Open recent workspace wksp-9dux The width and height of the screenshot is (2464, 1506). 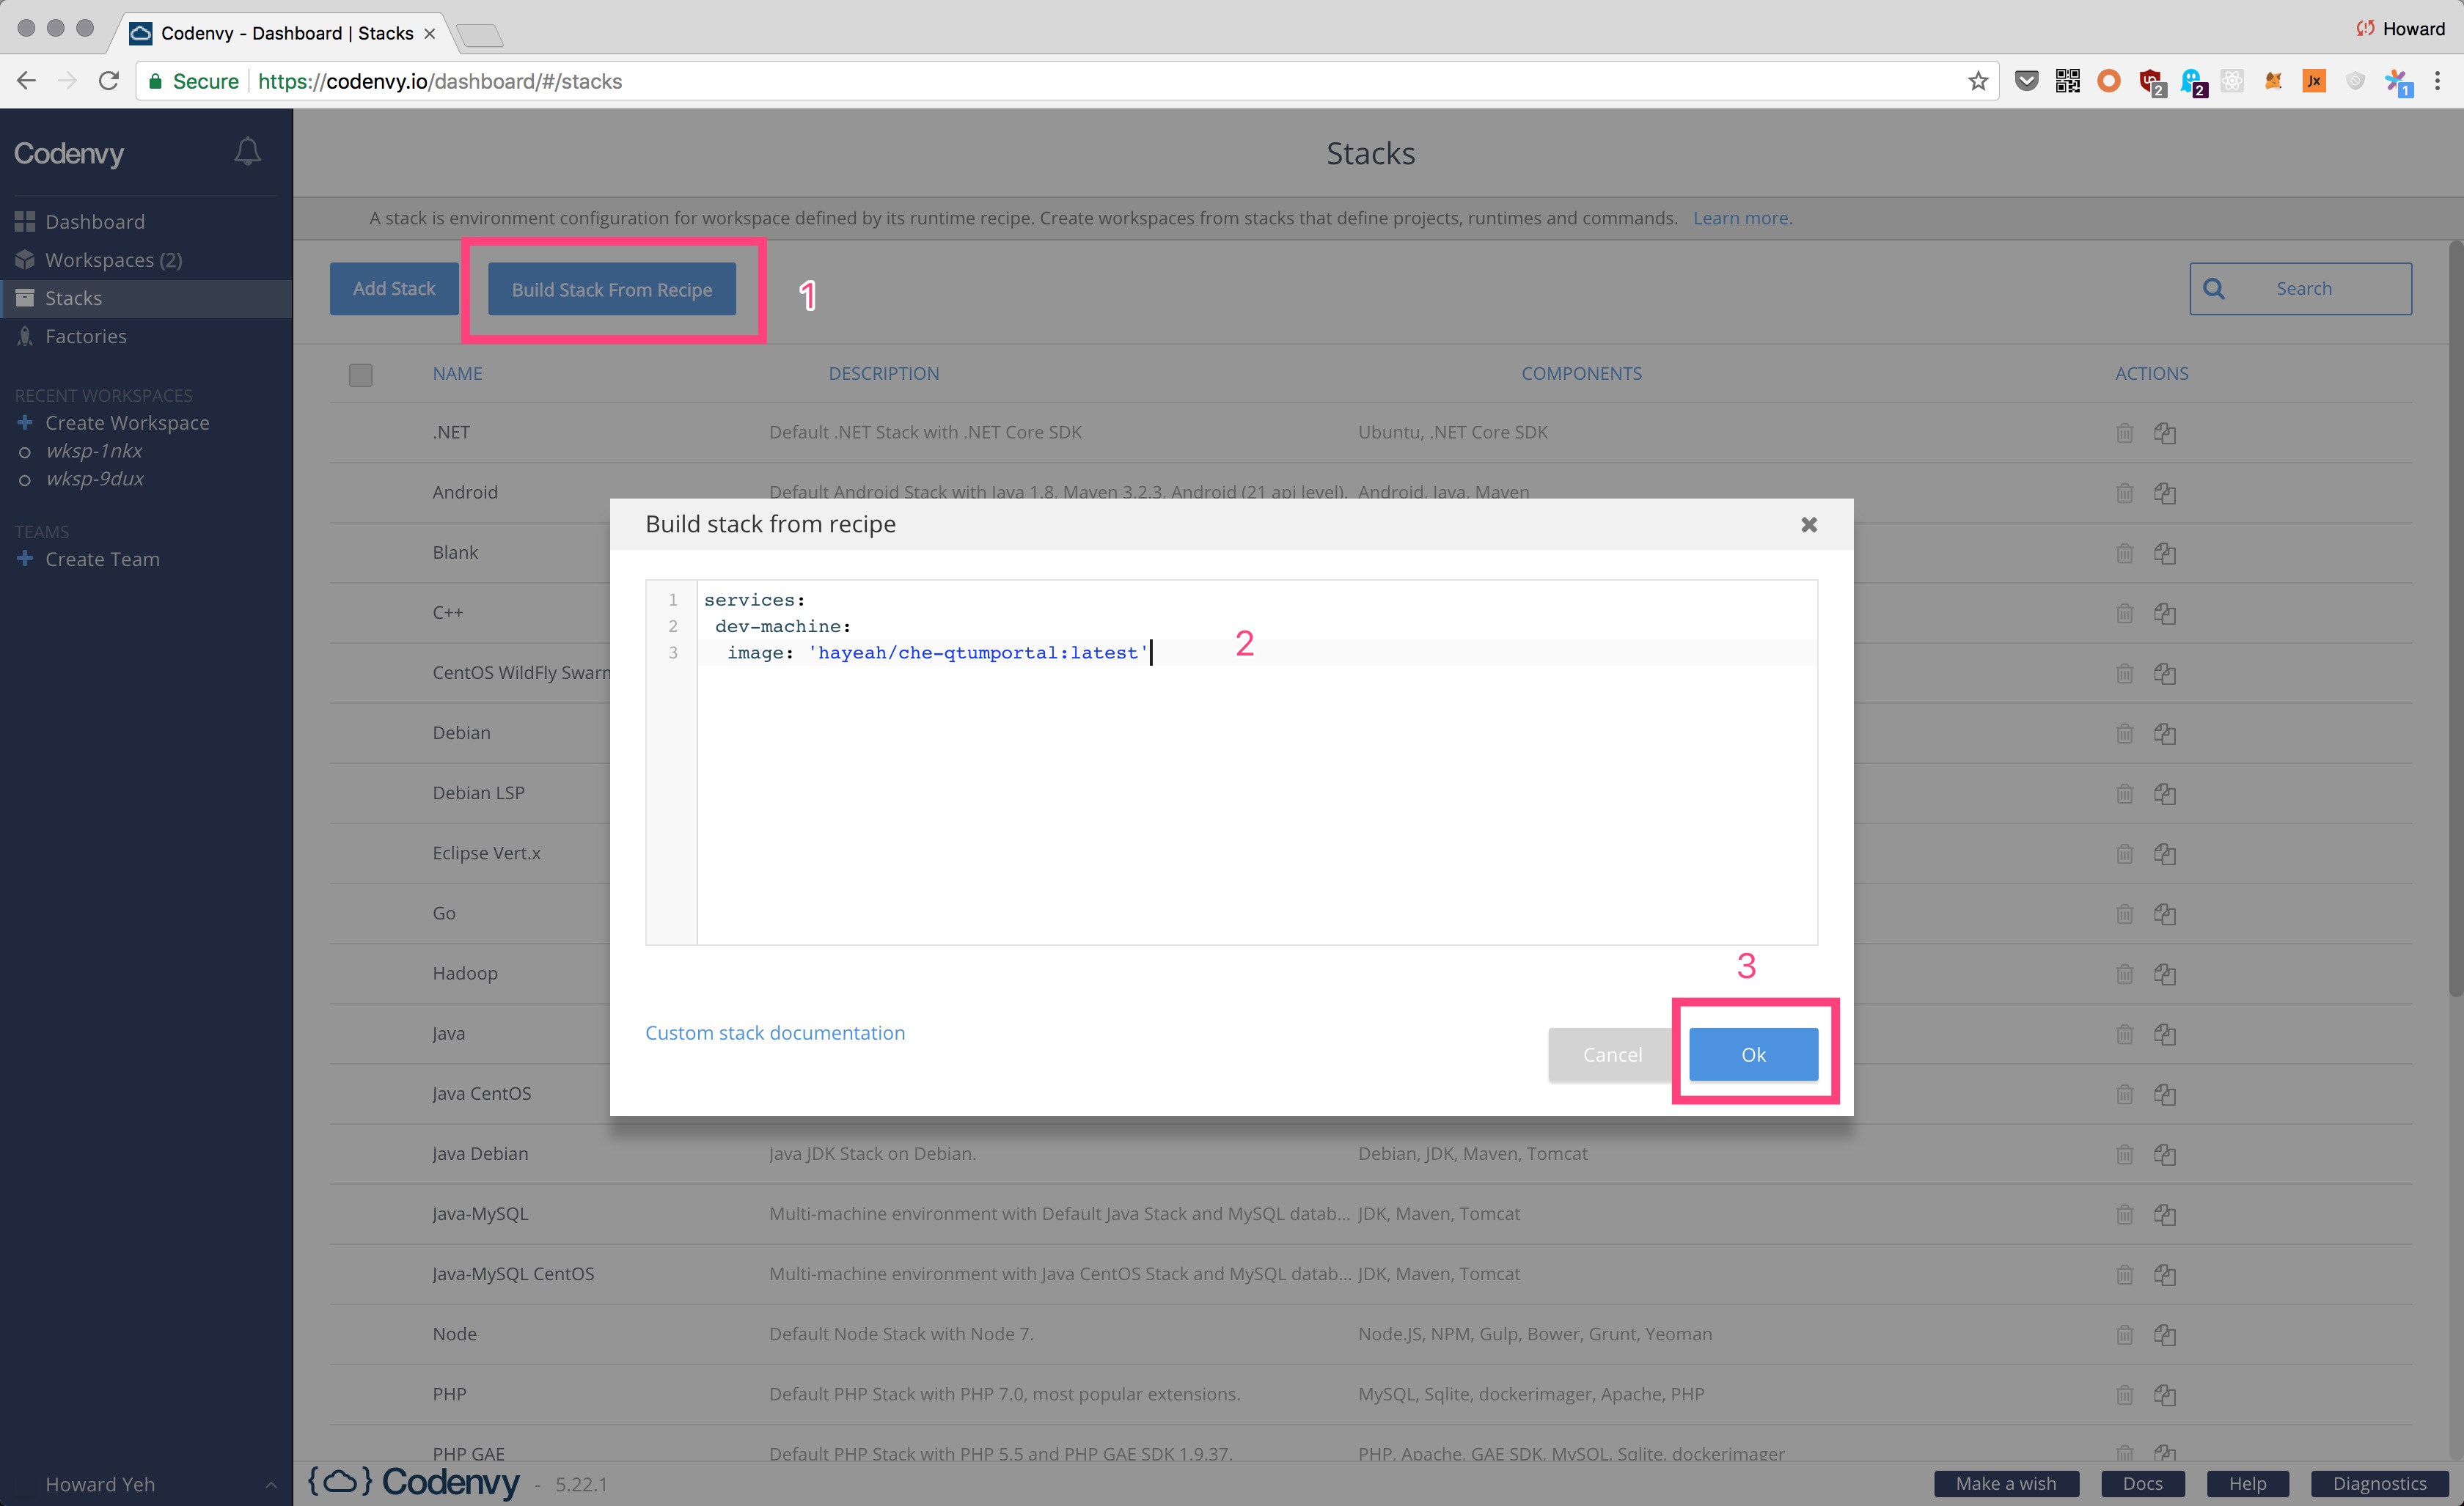point(95,479)
